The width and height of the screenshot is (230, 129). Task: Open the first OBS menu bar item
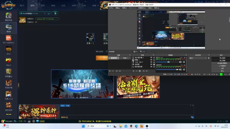pyautogui.click(x=111, y=8)
